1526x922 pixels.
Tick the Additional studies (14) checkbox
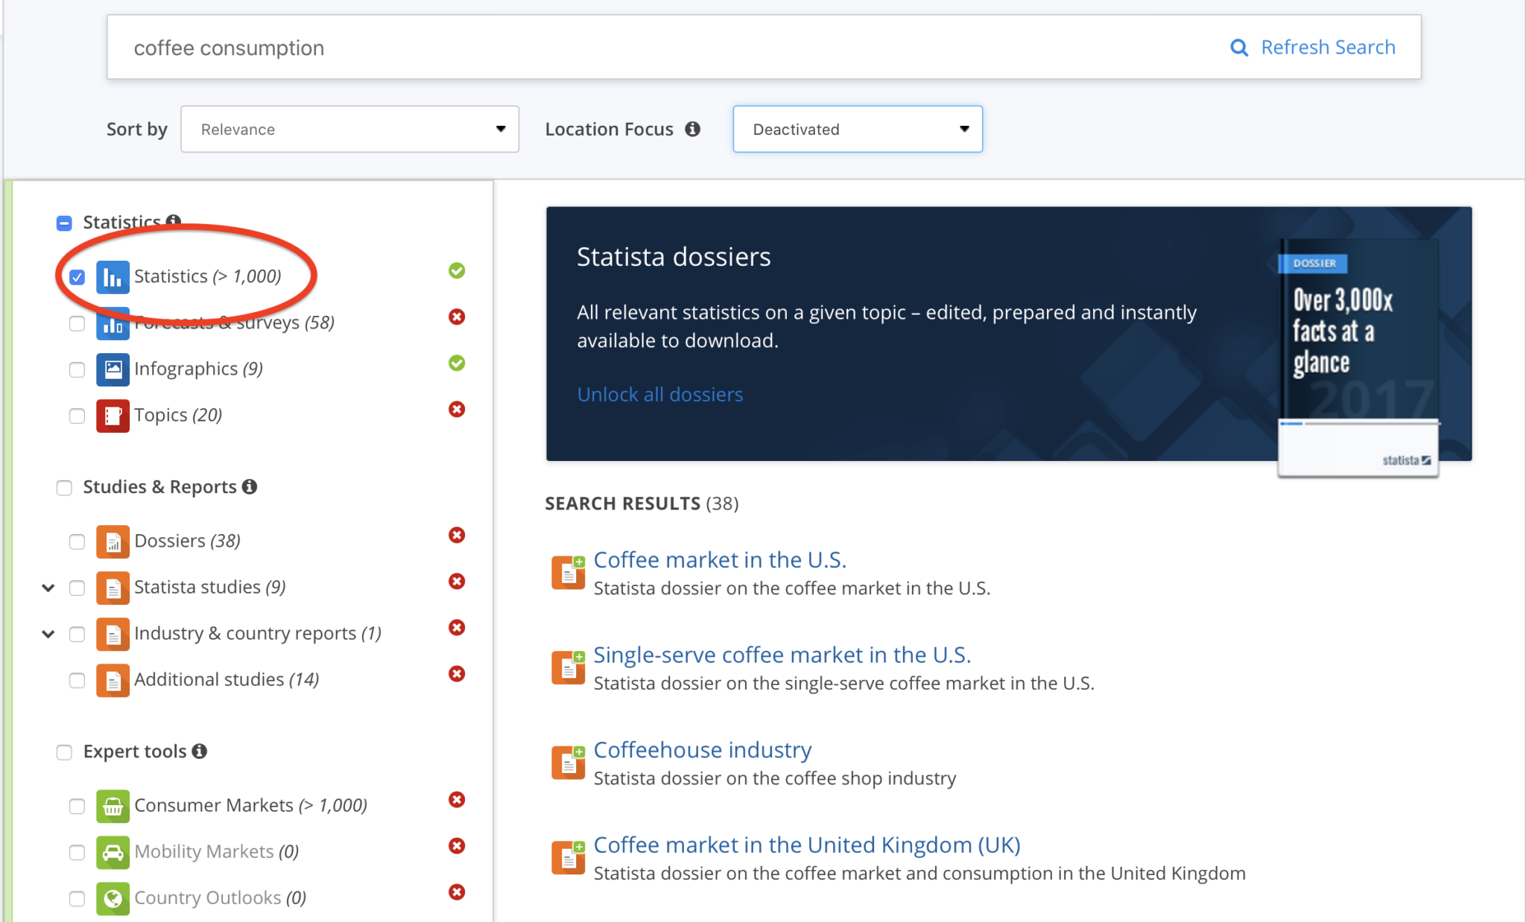point(77,680)
